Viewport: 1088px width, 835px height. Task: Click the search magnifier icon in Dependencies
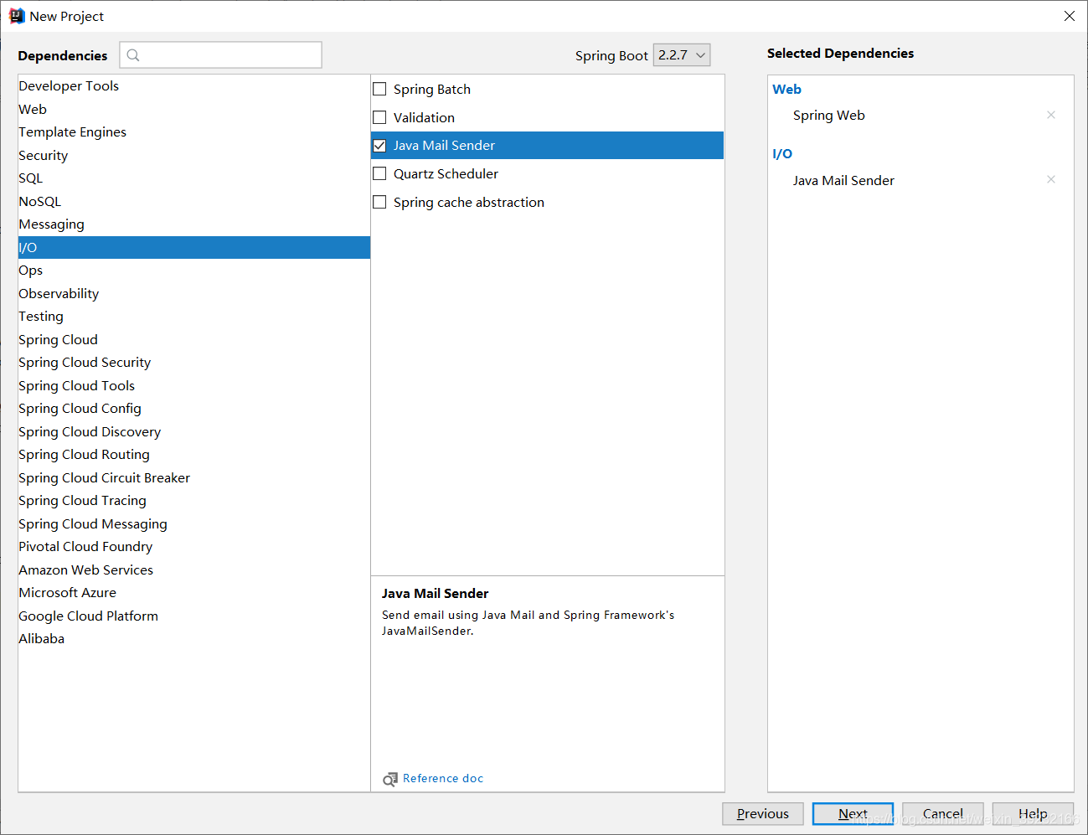[133, 55]
